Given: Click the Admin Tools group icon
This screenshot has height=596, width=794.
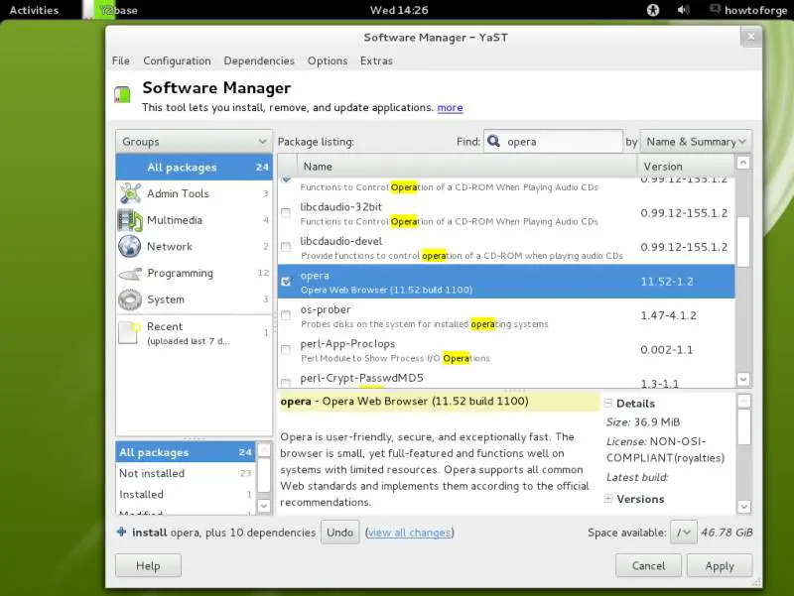Looking at the screenshot, I should tap(131, 193).
